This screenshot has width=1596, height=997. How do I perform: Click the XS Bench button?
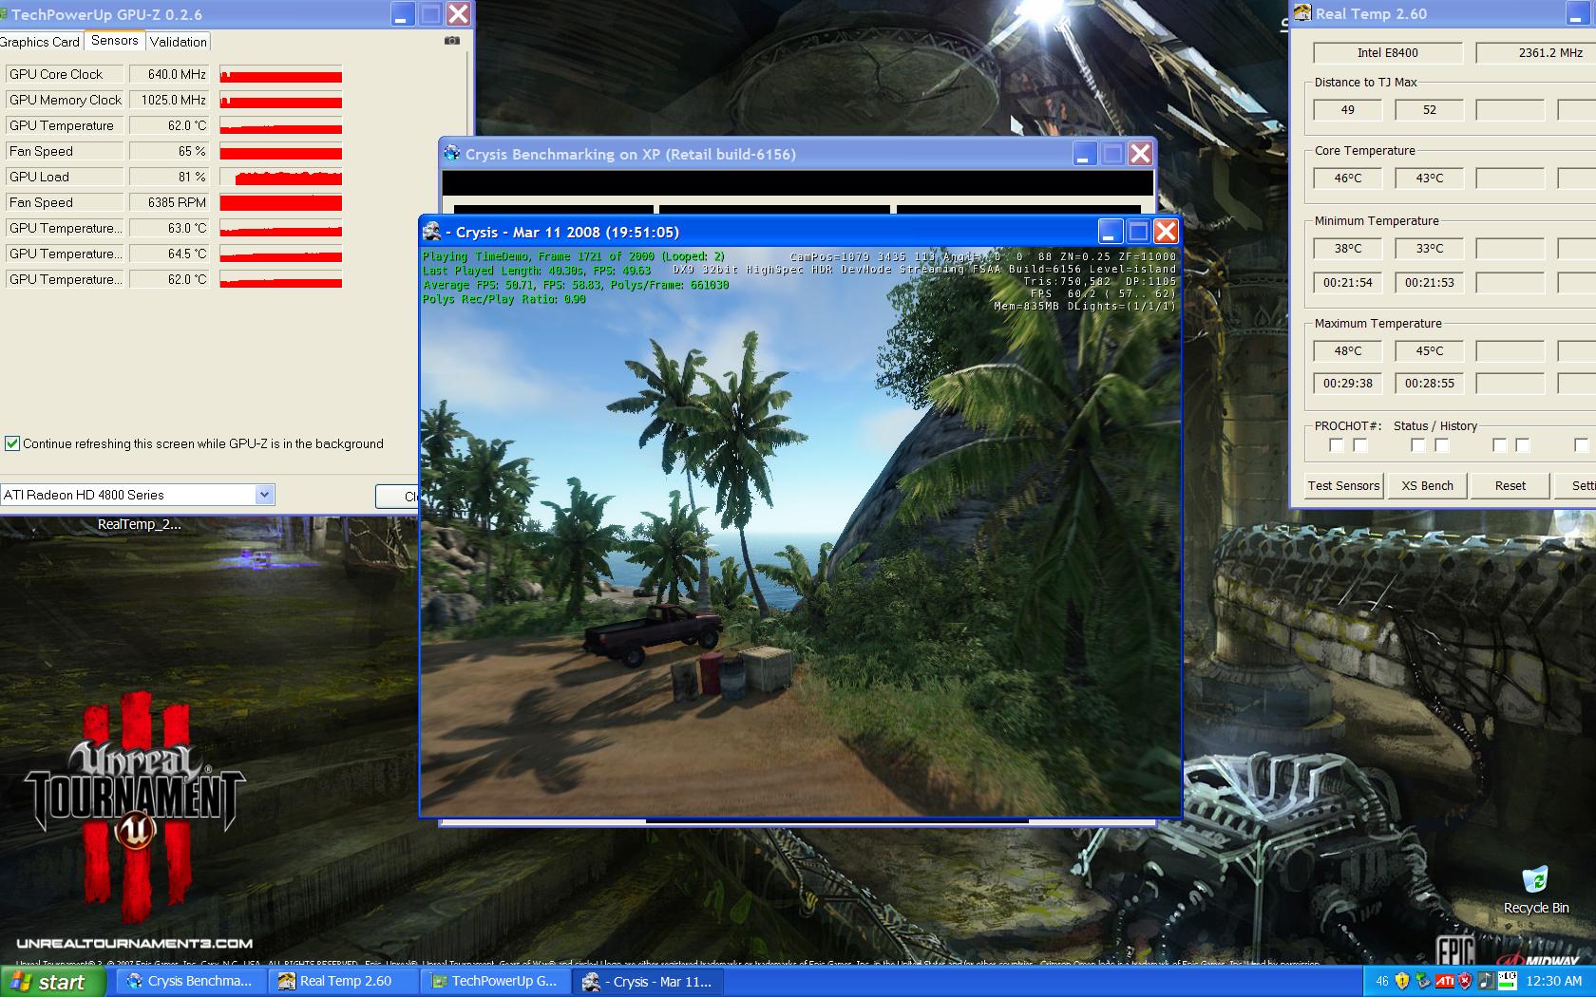click(1427, 485)
